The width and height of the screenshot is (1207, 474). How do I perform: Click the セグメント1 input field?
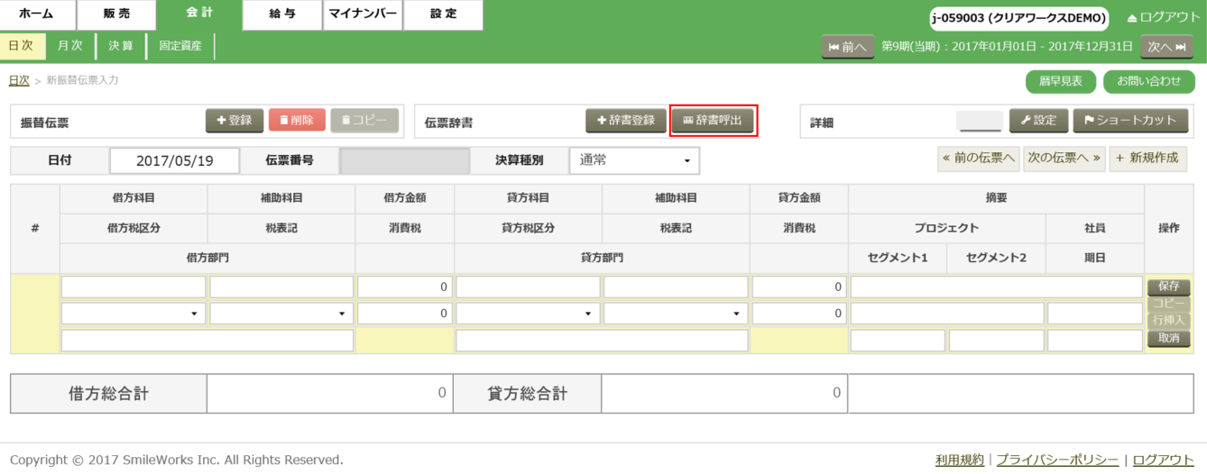click(x=898, y=341)
